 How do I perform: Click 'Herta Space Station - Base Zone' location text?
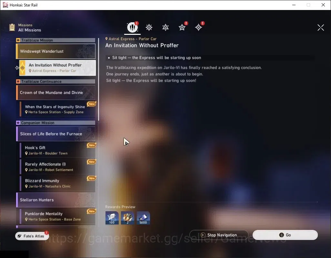click(55, 219)
